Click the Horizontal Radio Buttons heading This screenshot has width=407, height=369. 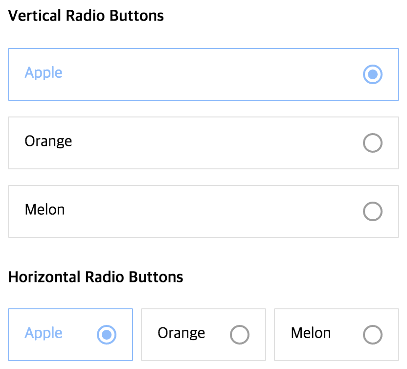pyautogui.click(x=95, y=277)
